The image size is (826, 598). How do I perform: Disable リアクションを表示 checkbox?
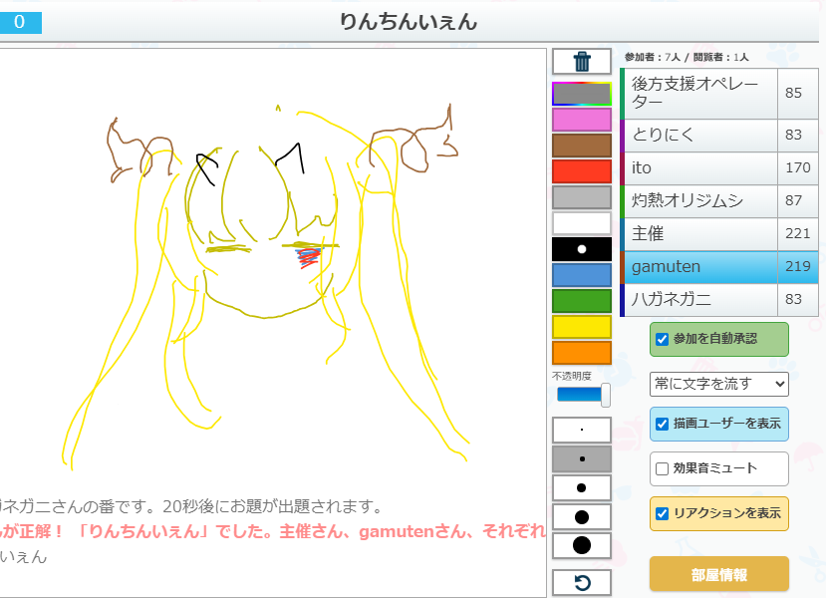[663, 513]
